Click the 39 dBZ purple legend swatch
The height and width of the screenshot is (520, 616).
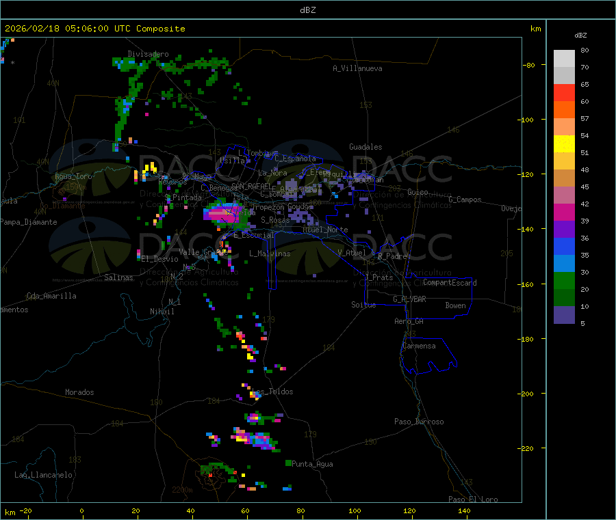point(564,230)
